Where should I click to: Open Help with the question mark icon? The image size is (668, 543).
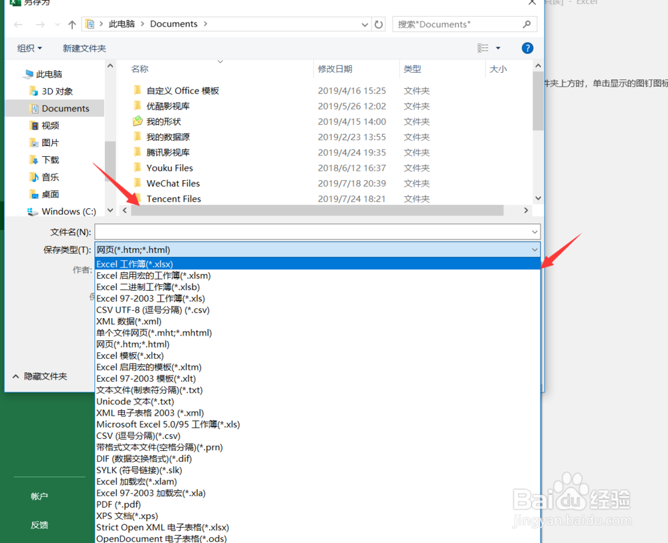point(527,47)
